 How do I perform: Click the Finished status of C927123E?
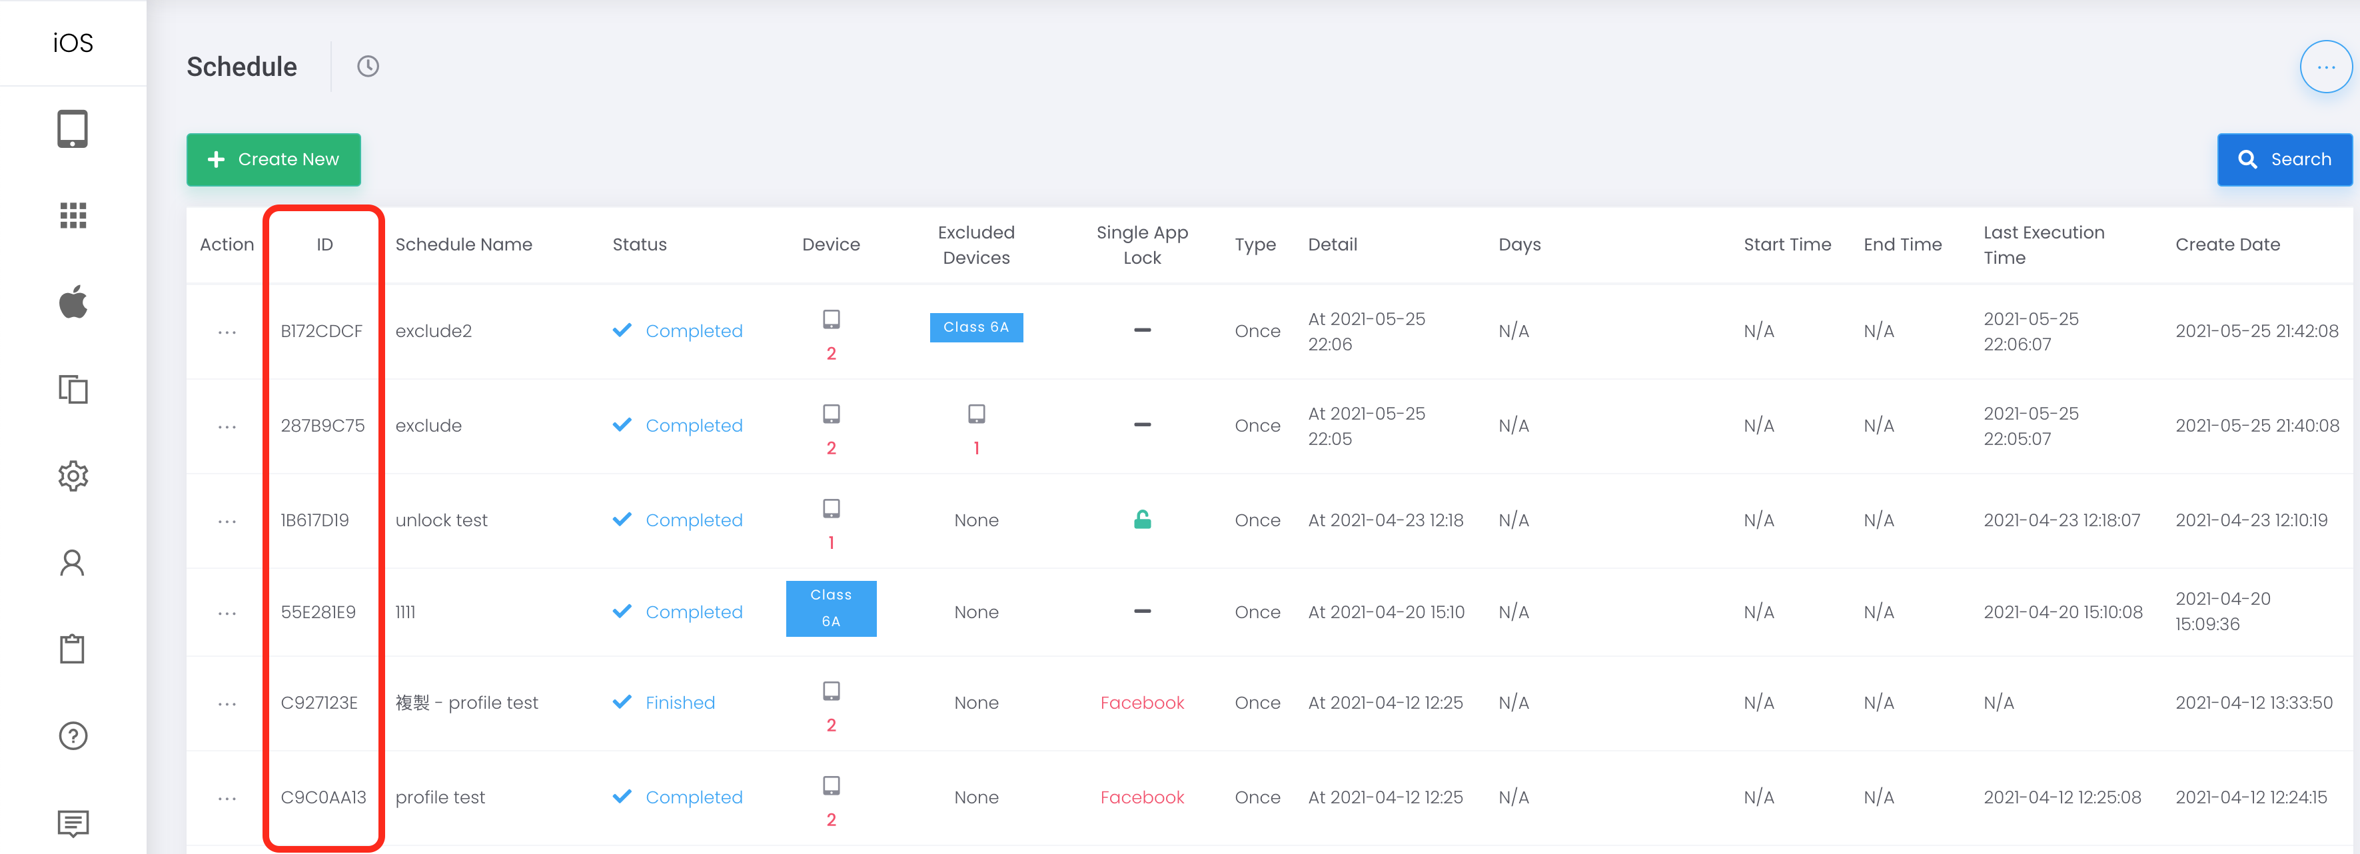[x=664, y=703]
